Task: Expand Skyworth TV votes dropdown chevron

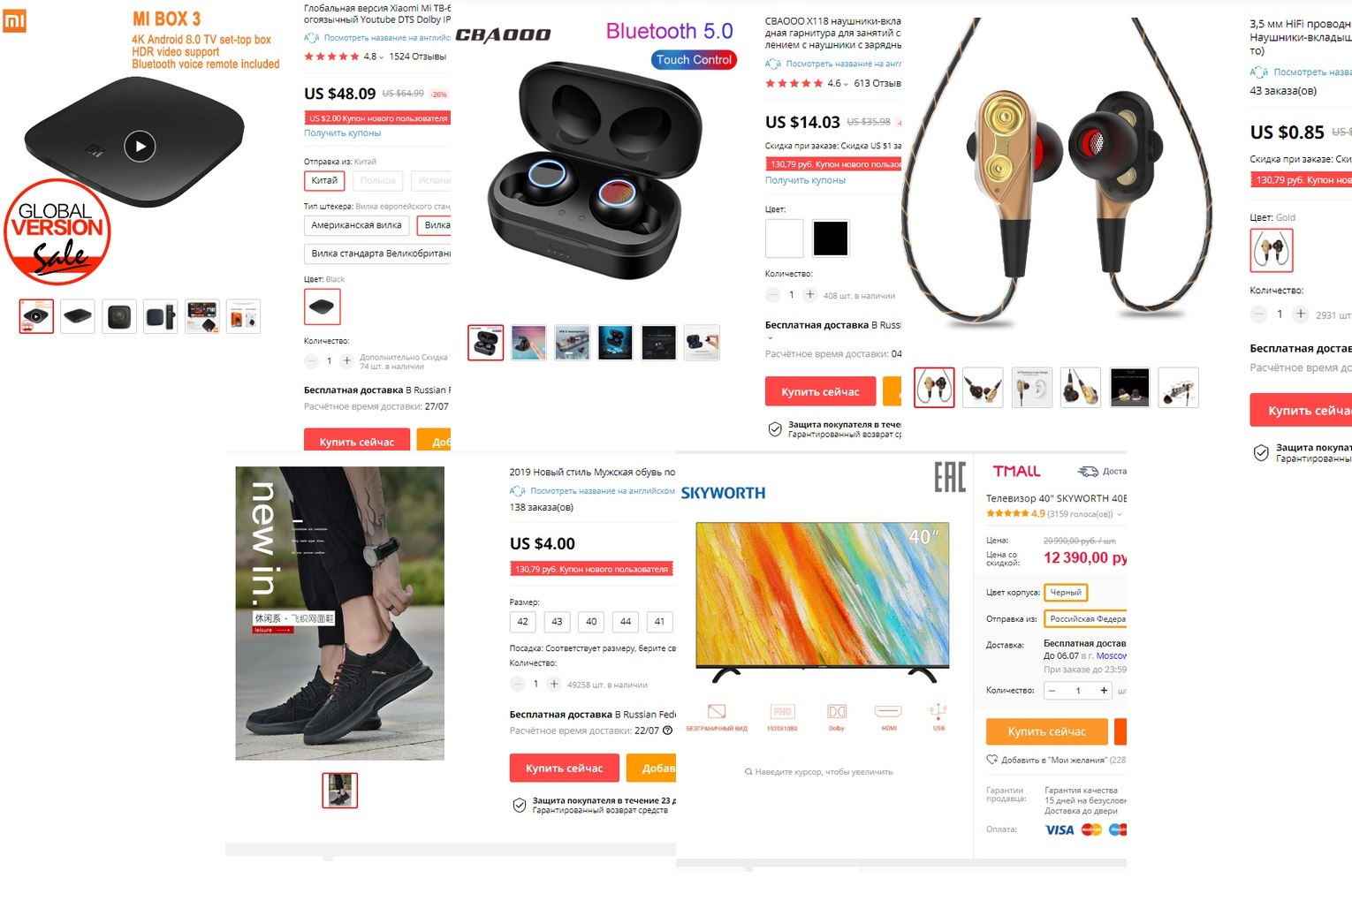Action: [x=1119, y=514]
